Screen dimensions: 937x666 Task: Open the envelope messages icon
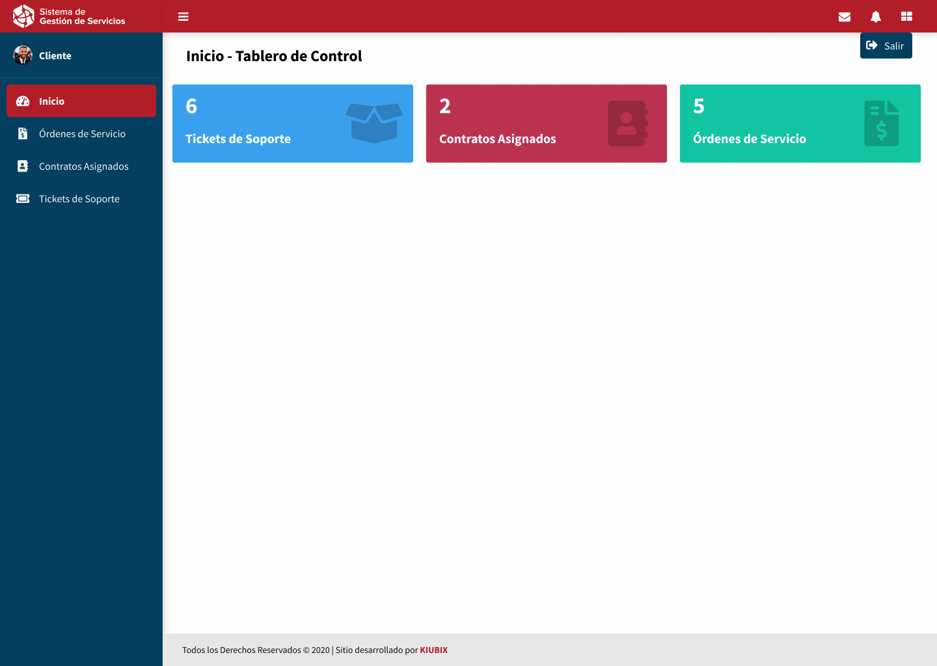point(845,17)
